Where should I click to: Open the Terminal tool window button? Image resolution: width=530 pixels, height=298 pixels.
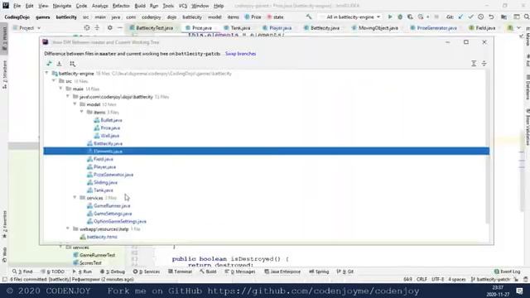pyautogui.click(x=180, y=272)
